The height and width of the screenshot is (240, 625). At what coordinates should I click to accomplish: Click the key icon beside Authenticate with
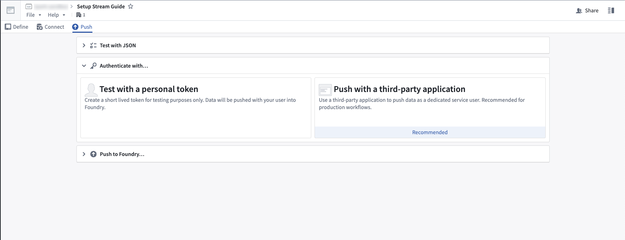94,66
